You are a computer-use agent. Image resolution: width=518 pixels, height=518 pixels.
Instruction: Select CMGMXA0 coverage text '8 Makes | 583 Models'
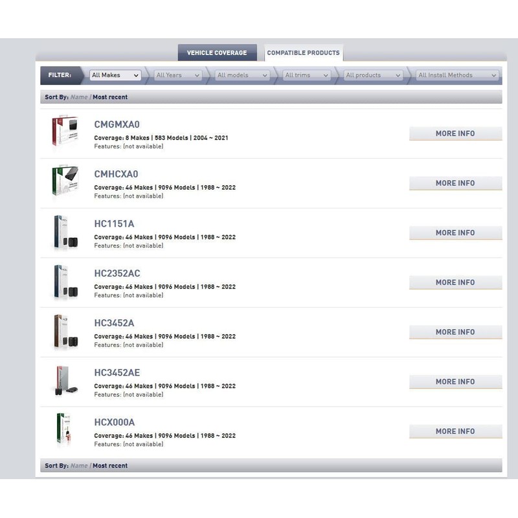pyautogui.click(x=157, y=138)
